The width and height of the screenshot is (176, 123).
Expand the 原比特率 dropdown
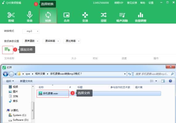72,41
